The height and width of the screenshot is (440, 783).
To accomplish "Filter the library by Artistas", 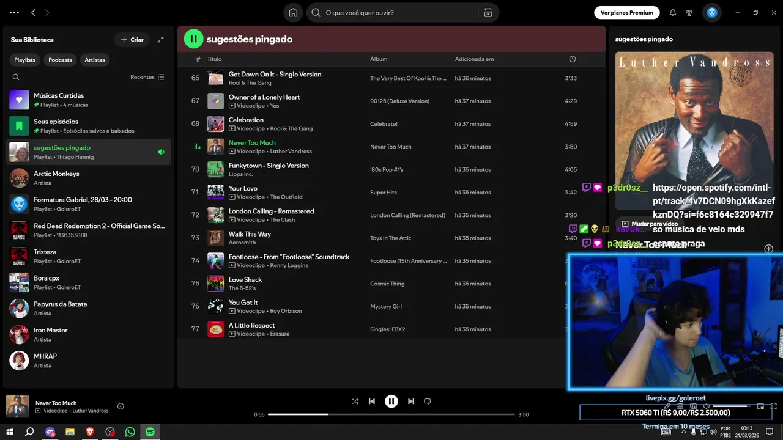I will coord(95,60).
